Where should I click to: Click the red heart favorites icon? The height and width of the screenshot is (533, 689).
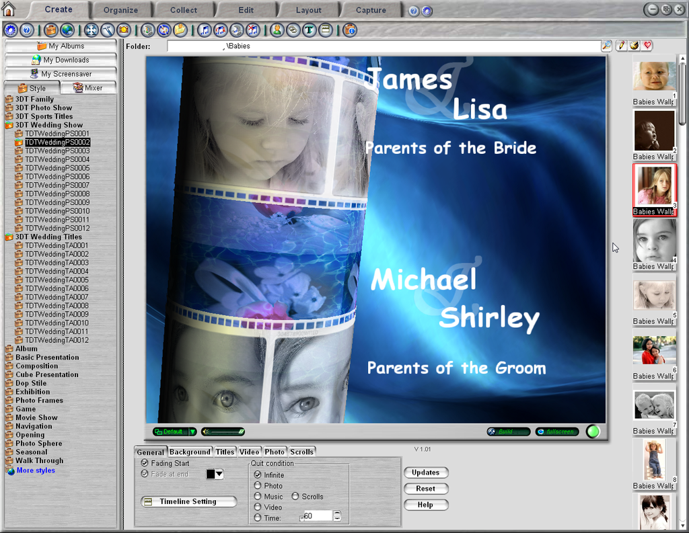coord(647,46)
